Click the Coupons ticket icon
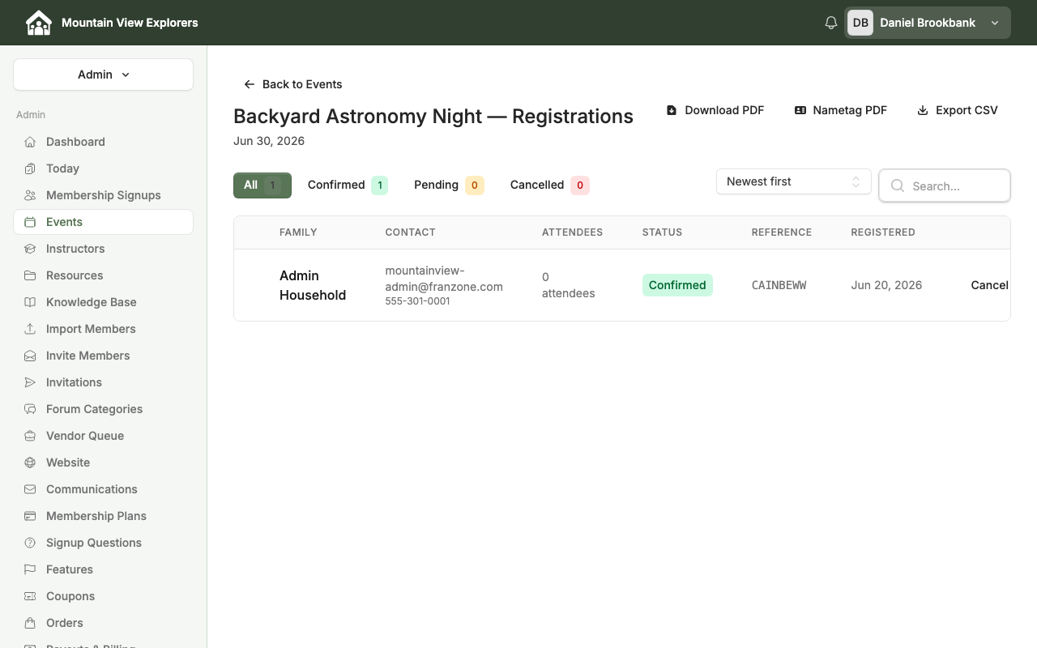 click(30, 596)
